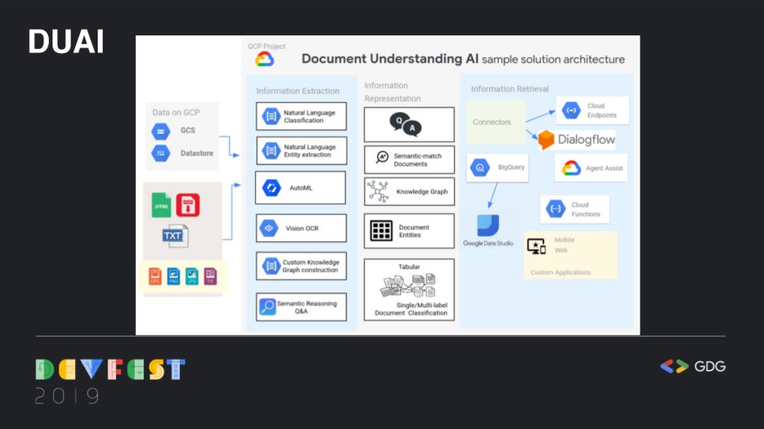The image size is (764, 429).
Task: Click the purple TIF file icon
Action: click(210, 276)
